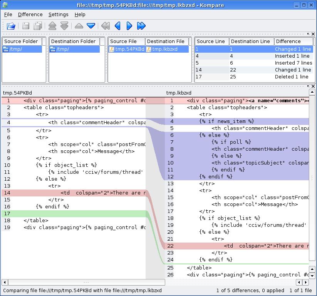The image size is (317, 296).
Task: Click the Save All toolbar icon
Action: (38, 26)
